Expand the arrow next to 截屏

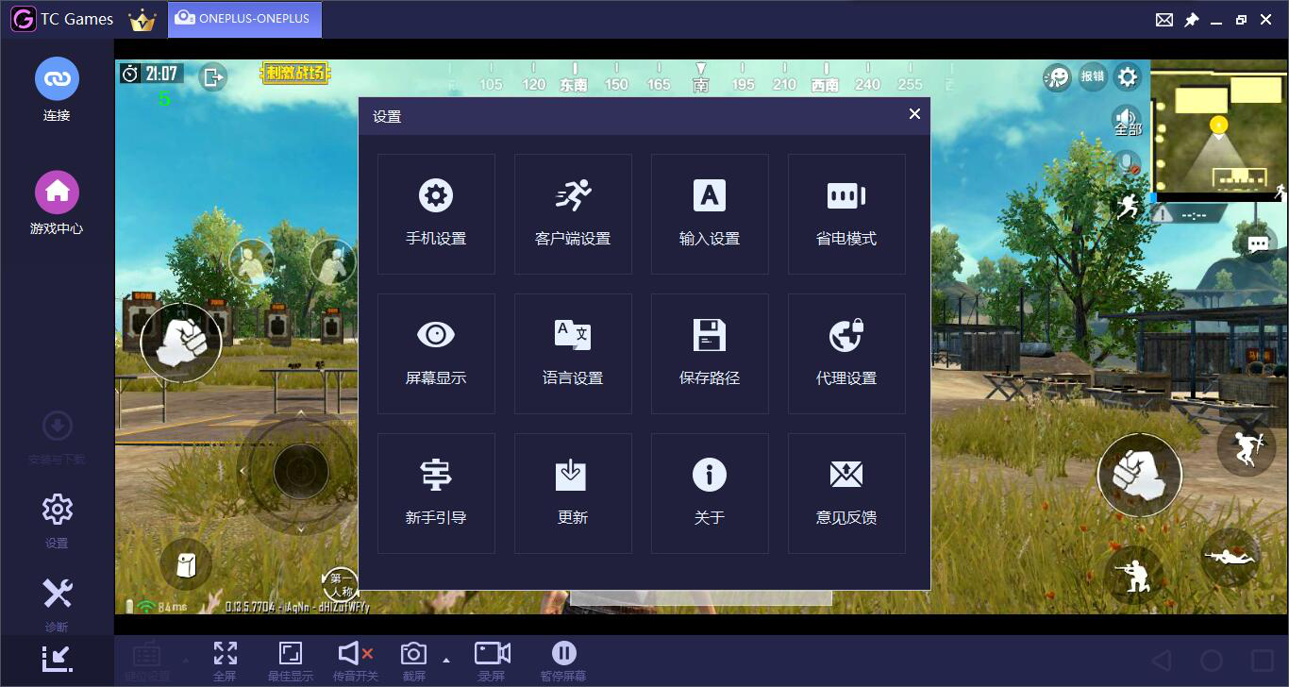(446, 660)
